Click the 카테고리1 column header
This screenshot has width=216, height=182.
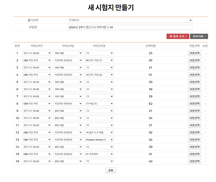37,46
